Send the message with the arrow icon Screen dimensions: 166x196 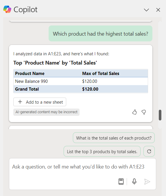pyautogui.click(x=147, y=182)
